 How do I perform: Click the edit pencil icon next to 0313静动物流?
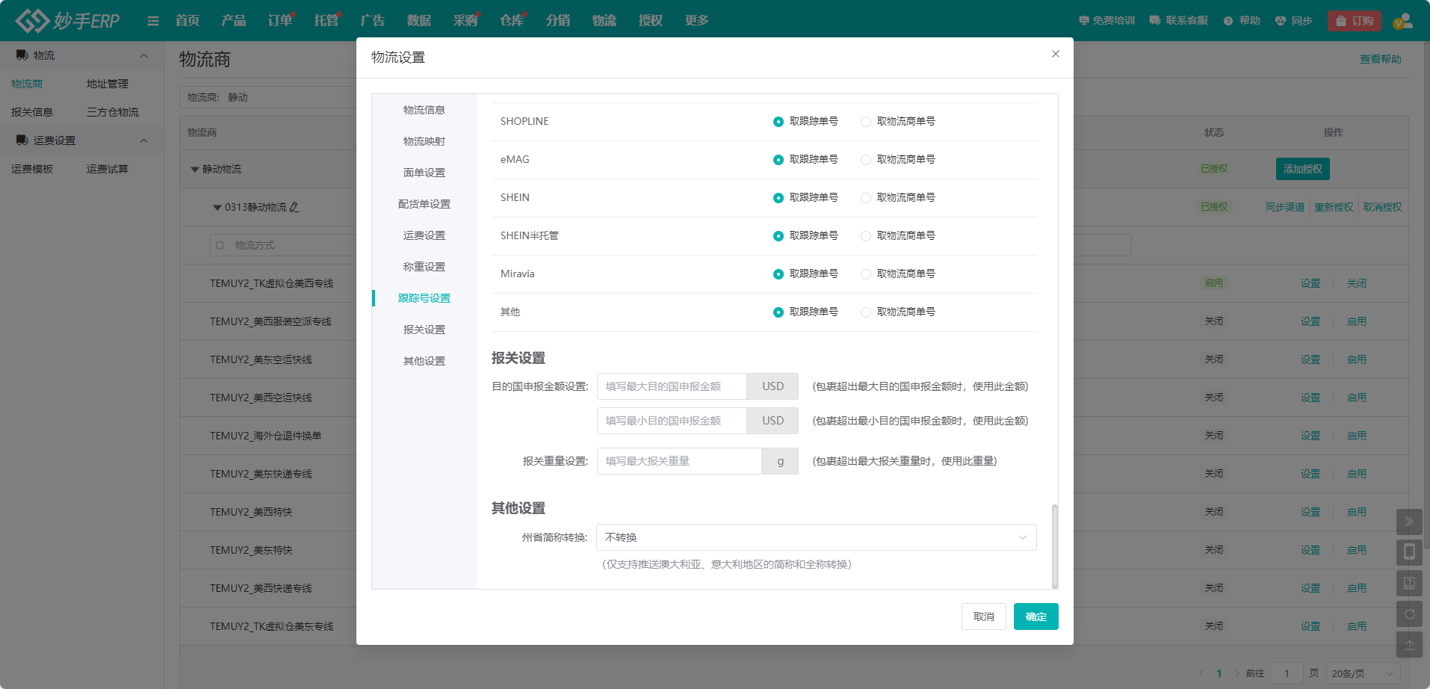[x=294, y=207]
